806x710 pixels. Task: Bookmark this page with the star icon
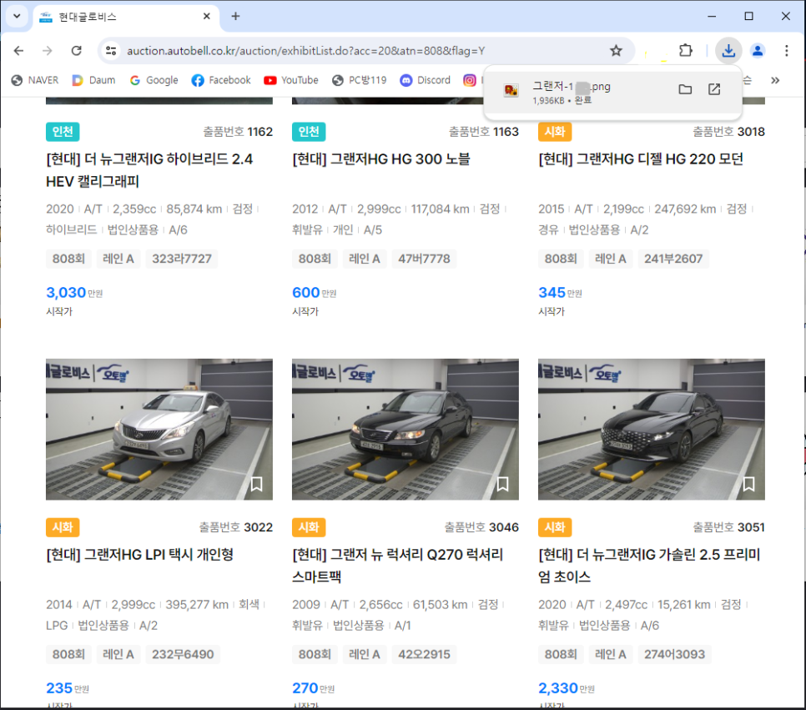click(x=616, y=51)
